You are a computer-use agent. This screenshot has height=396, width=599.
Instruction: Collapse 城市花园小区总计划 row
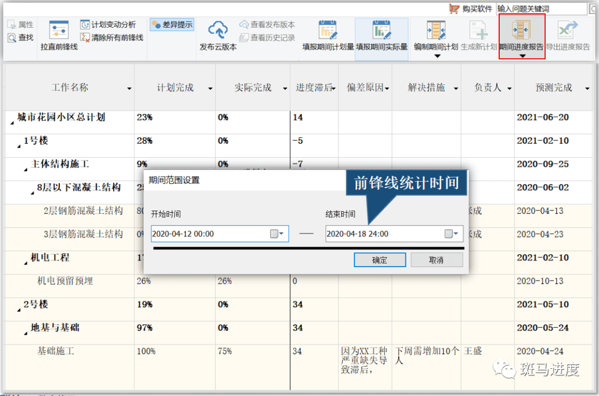coord(12,123)
